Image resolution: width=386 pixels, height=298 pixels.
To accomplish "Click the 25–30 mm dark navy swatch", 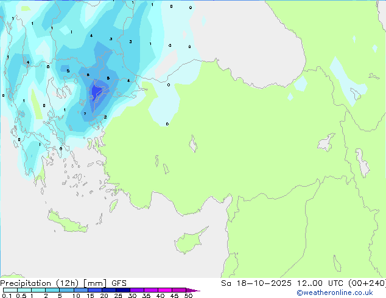I will point(122,290).
